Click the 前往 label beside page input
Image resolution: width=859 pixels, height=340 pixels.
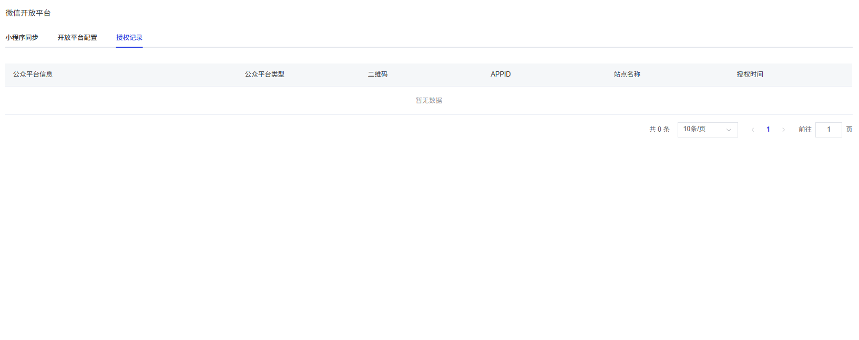tap(805, 130)
